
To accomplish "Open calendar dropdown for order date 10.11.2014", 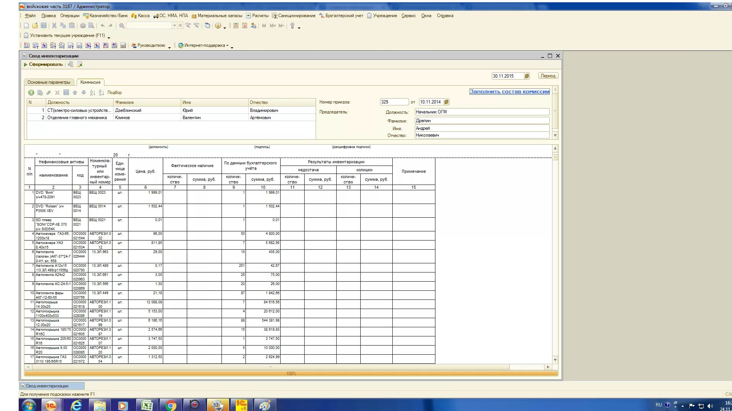I will coord(446,102).
